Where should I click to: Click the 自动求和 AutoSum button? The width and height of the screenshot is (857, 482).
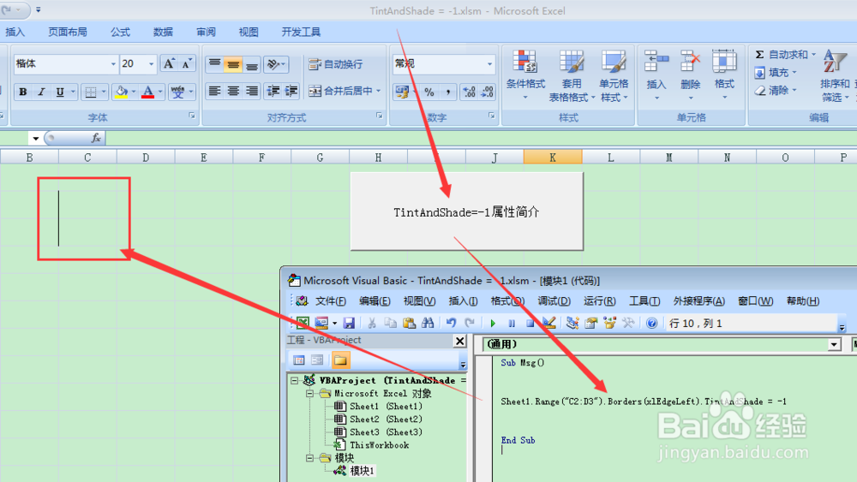click(782, 55)
